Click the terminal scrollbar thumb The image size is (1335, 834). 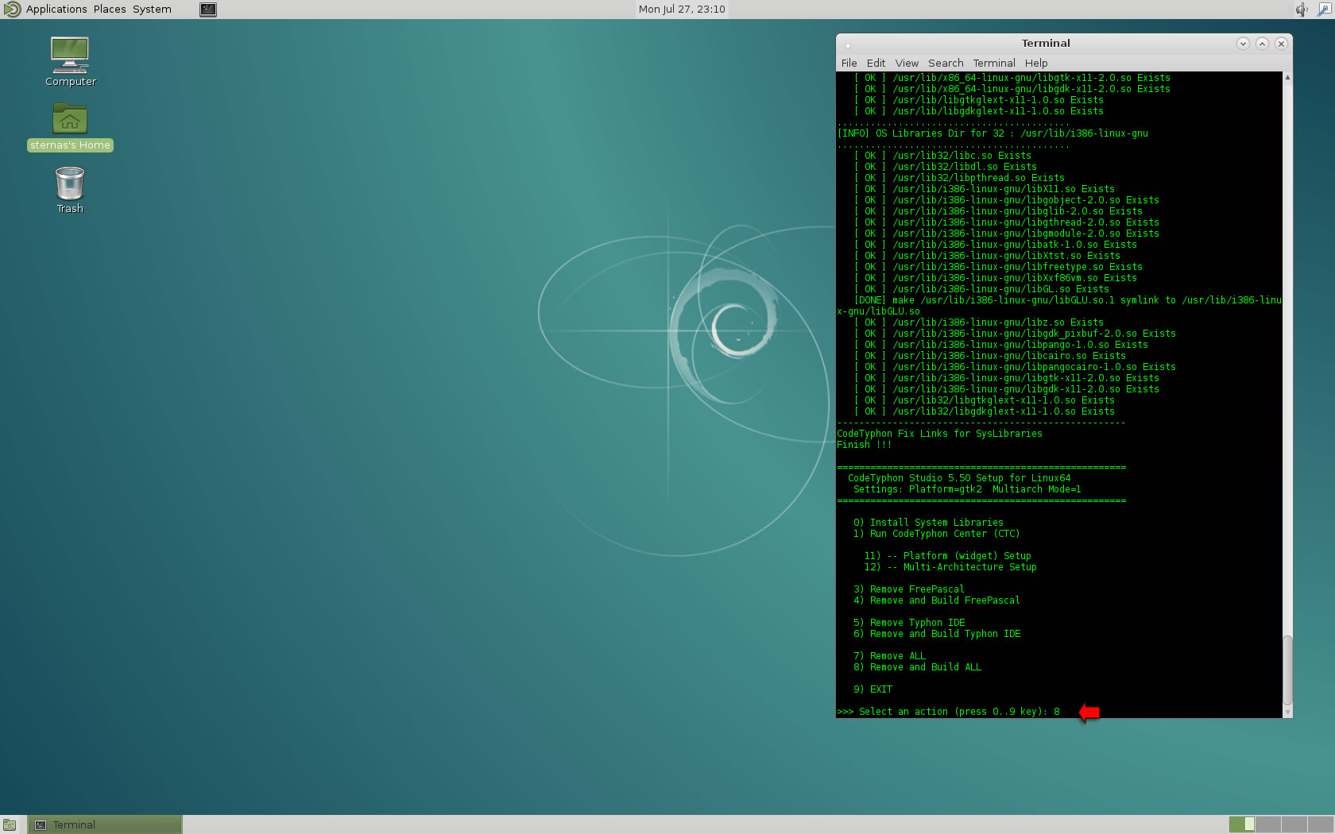1287,670
